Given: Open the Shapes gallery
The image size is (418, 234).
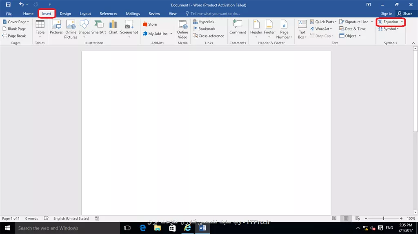Looking at the screenshot, I should coord(84,29).
